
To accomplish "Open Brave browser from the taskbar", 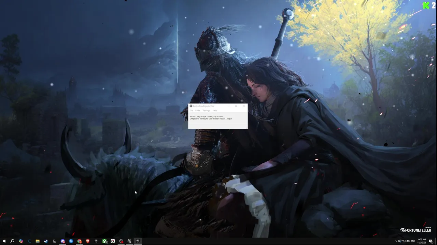I will pos(88,241).
